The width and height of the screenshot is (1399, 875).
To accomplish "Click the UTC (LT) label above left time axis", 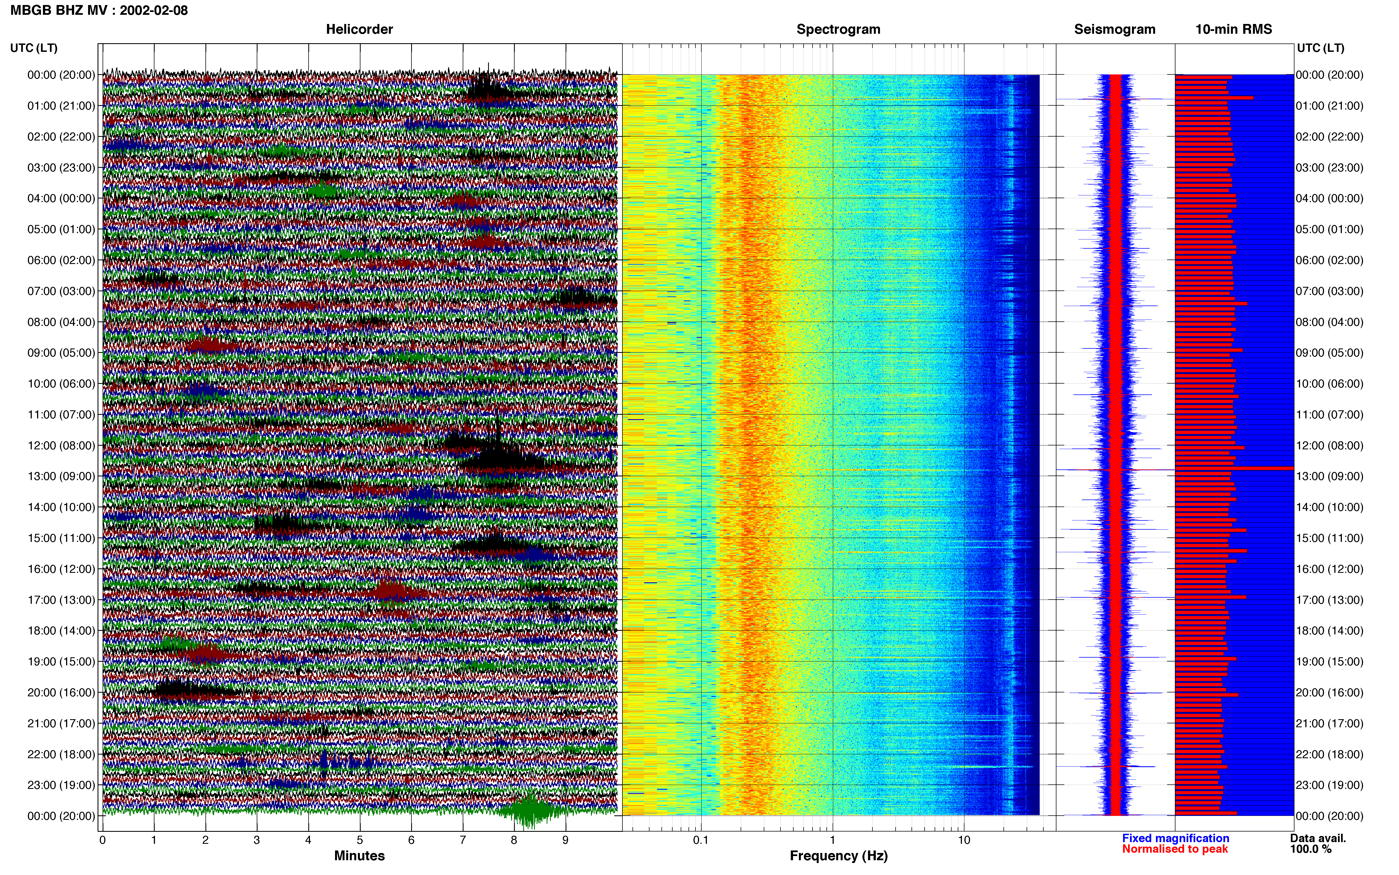I will (x=34, y=48).
